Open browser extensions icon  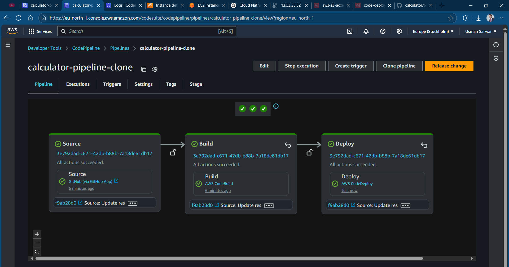coord(465,18)
